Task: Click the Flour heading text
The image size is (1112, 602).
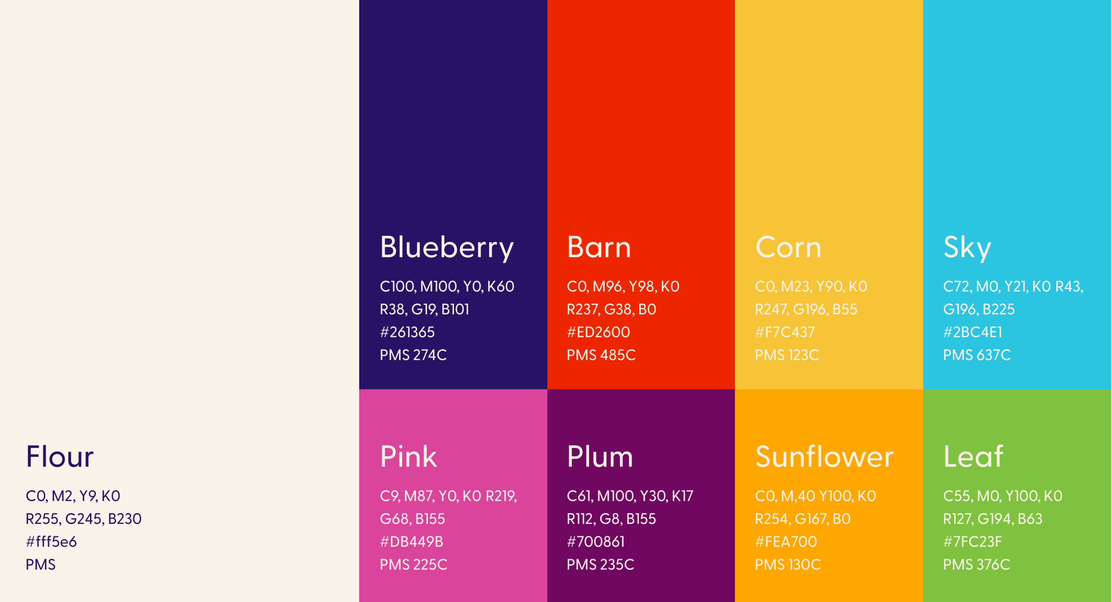Action: click(x=60, y=457)
